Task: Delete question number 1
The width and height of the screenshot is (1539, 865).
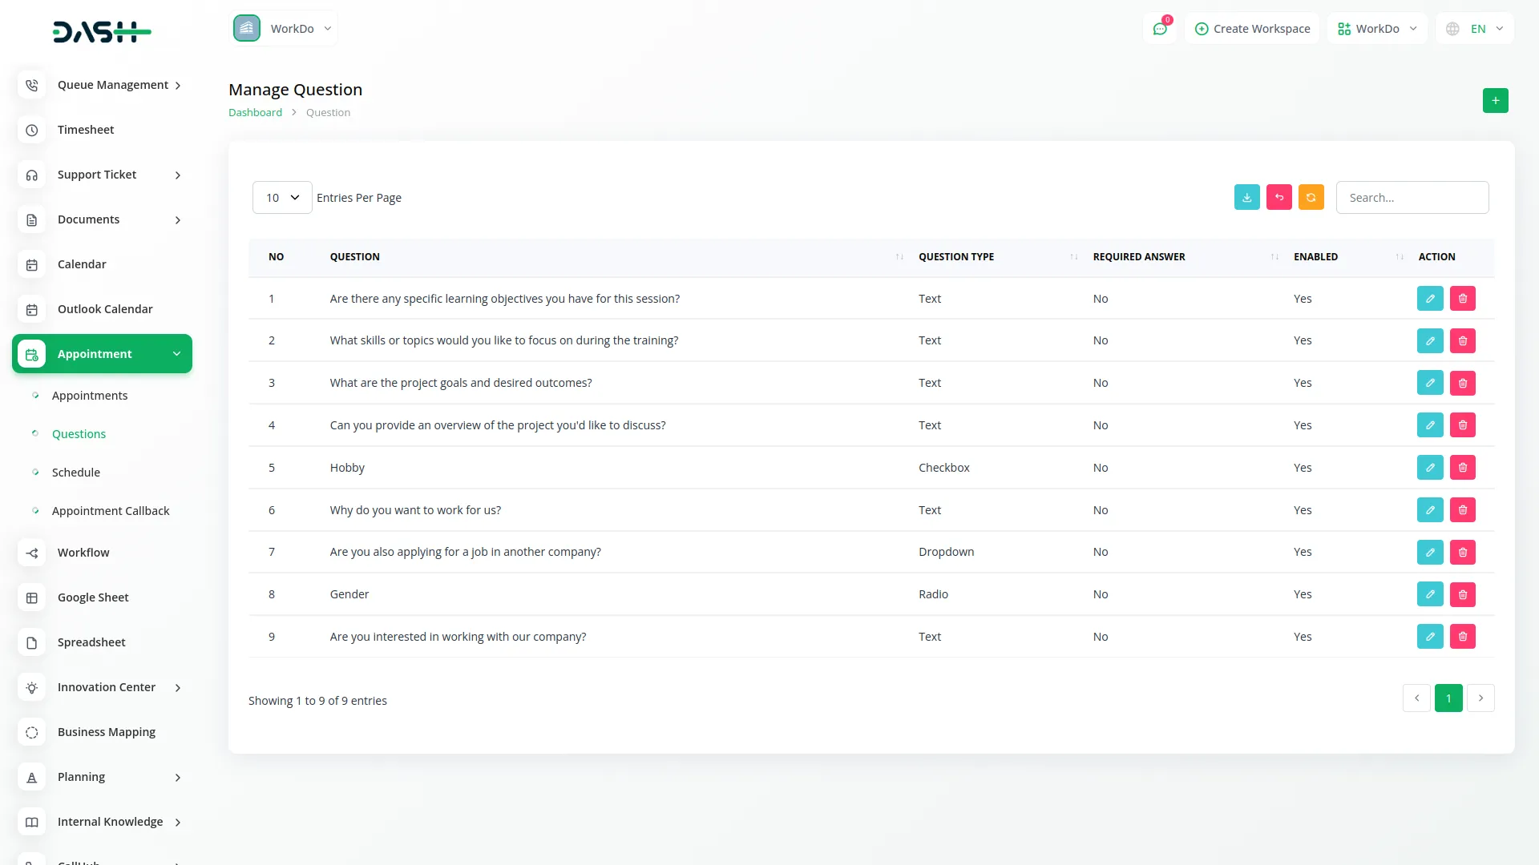Action: pos(1462,299)
